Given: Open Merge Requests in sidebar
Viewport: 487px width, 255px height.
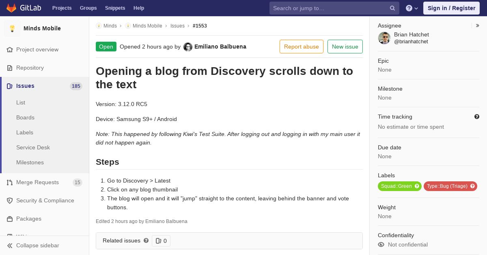Looking at the screenshot, I should (x=37, y=182).
